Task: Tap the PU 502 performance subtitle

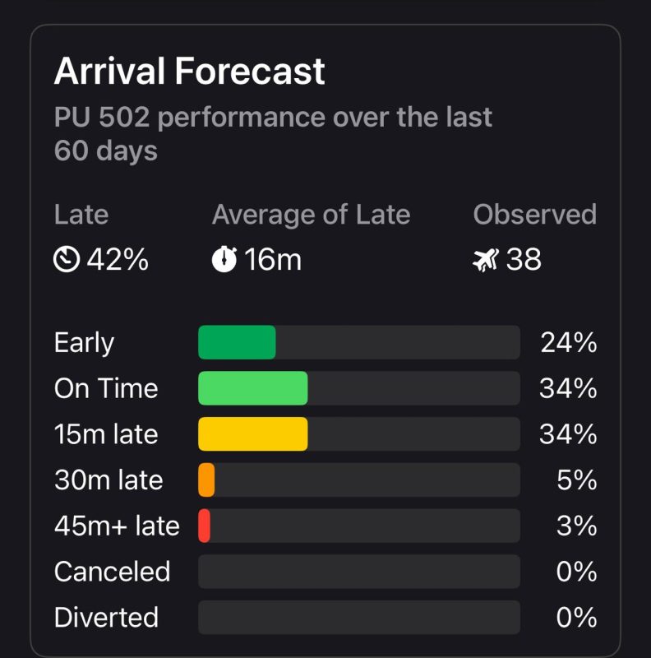Action: coord(273,133)
